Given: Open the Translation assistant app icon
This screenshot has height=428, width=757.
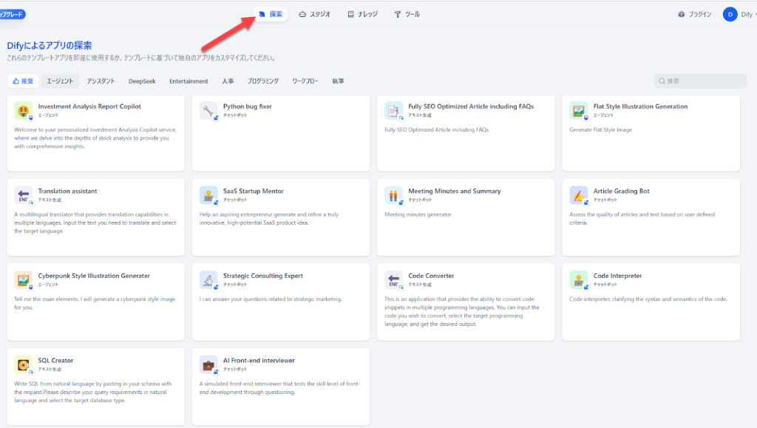Looking at the screenshot, I should point(23,195).
